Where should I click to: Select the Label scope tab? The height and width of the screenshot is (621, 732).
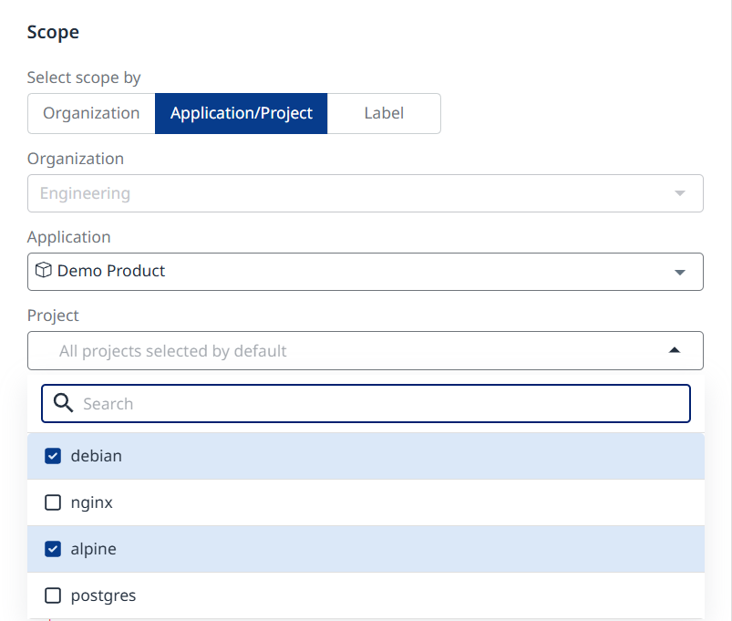click(384, 113)
